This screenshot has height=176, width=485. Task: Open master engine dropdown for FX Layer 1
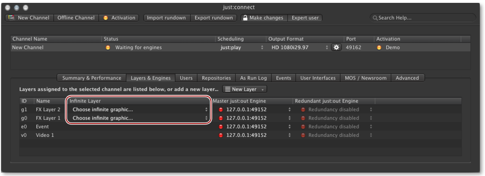(255, 118)
